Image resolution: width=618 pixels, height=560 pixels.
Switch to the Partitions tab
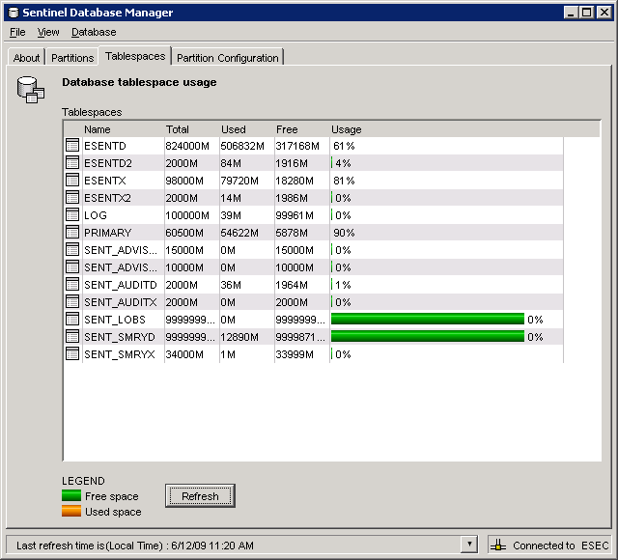coord(72,58)
